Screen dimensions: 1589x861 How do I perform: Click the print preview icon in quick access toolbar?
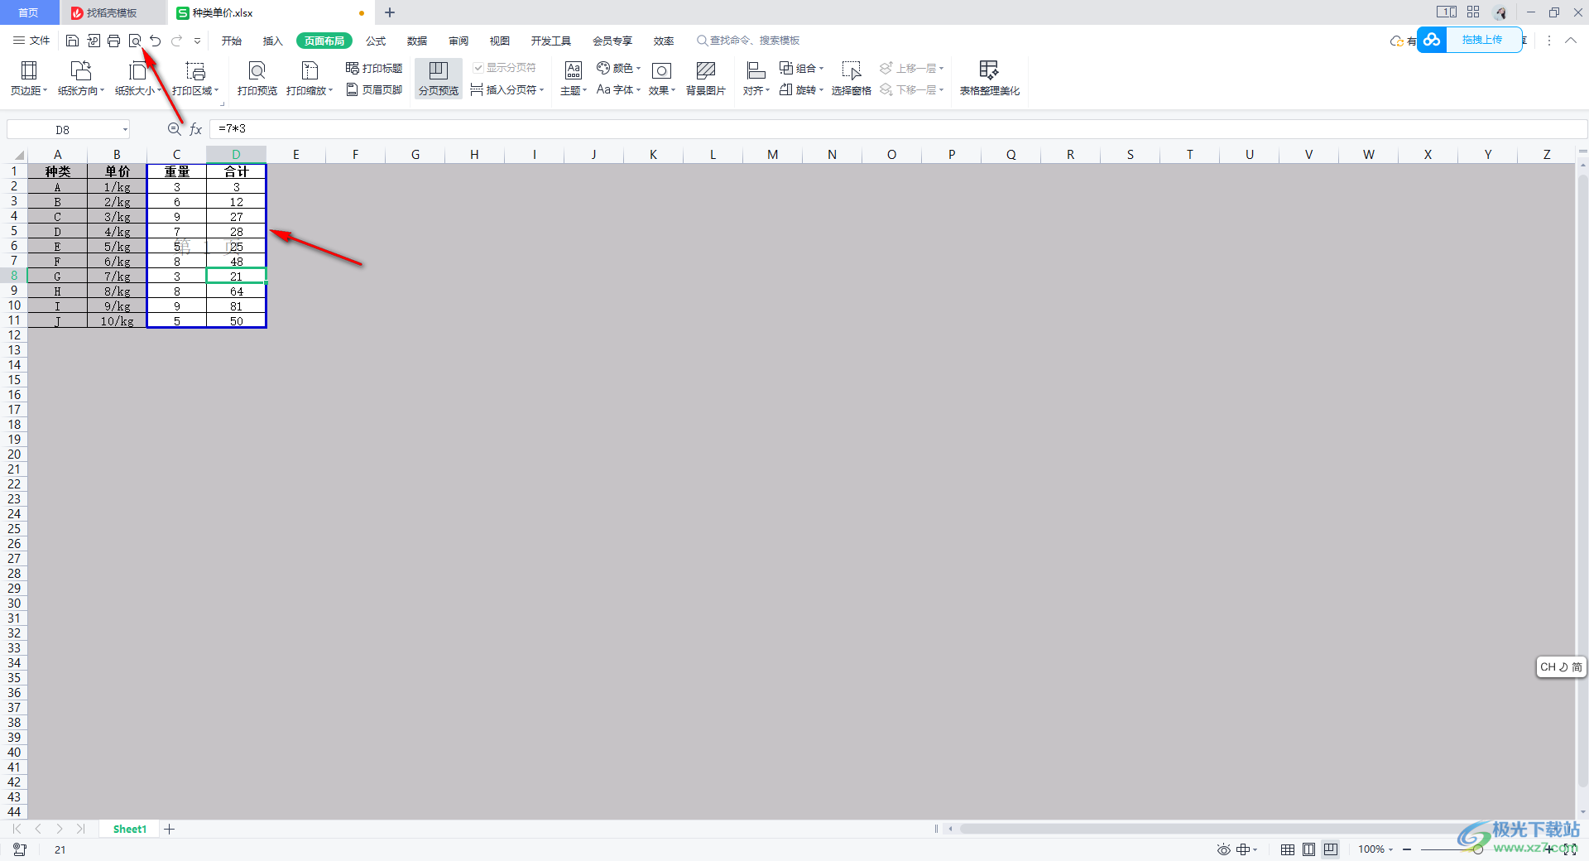[x=135, y=41]
